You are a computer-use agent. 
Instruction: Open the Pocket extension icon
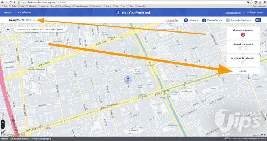pos(256,3)
